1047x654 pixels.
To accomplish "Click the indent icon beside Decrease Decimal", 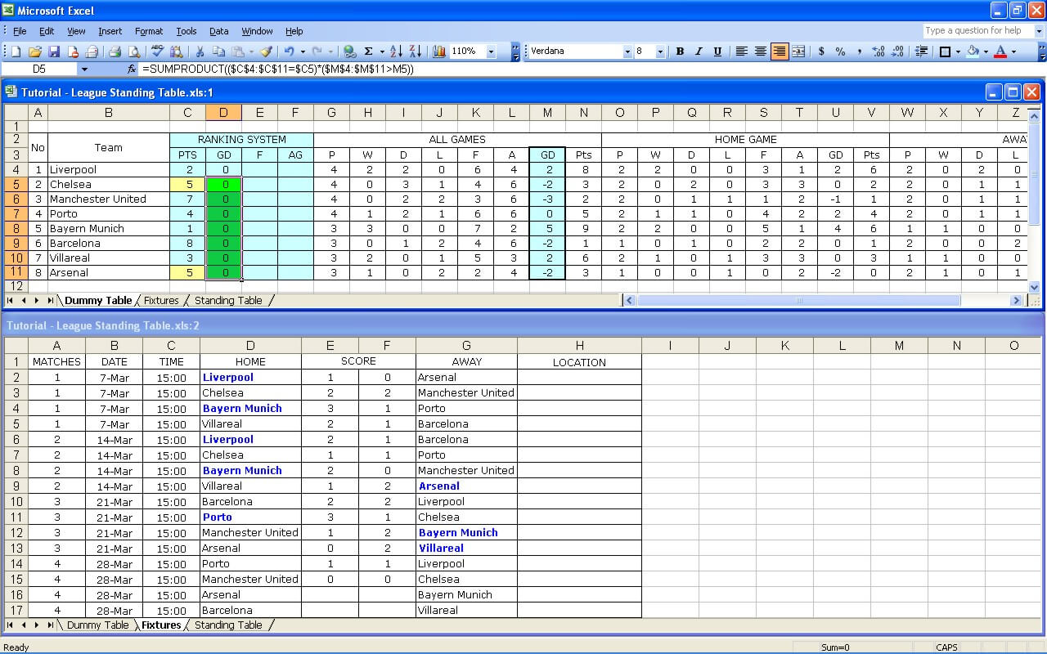I will point(921,52).
